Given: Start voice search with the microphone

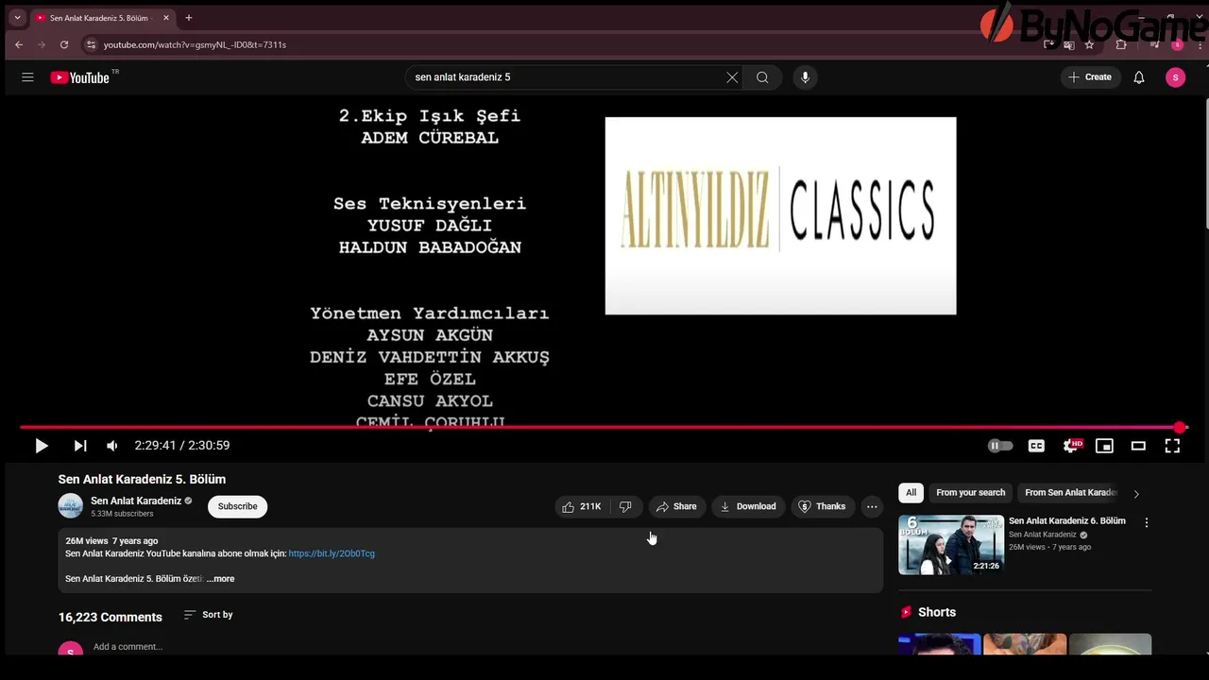Looking at the screenshot, I should [805, 77].
